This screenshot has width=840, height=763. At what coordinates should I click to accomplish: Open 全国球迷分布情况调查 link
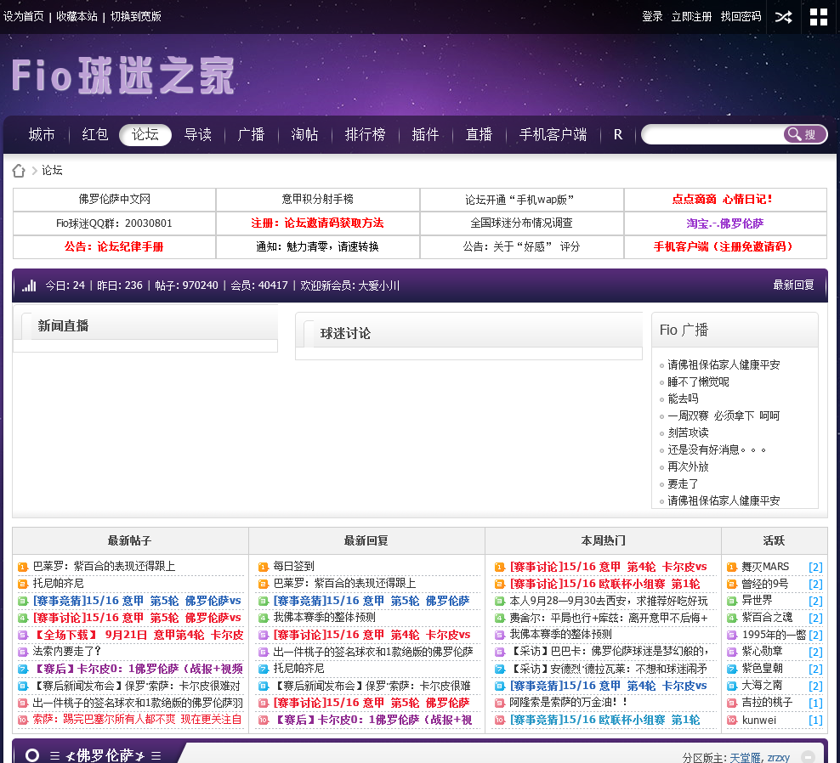pos(521,223)
